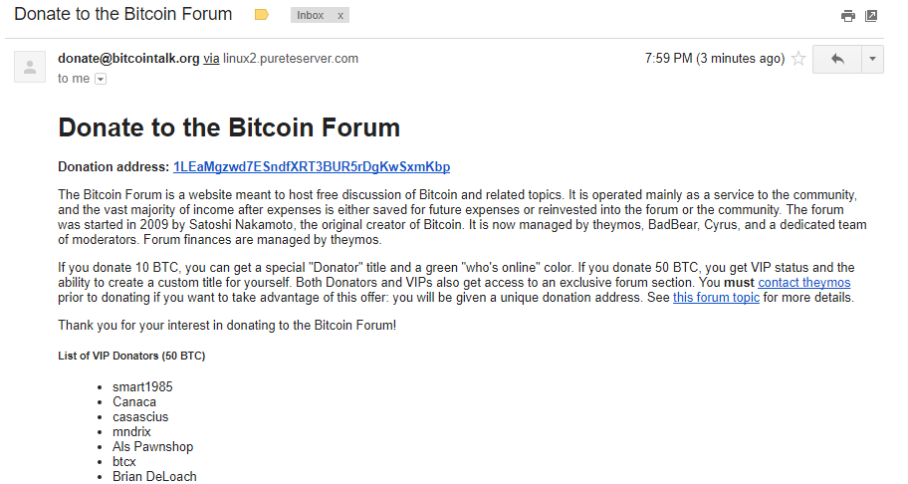Click the print all icon

click(x=848, y=16)
